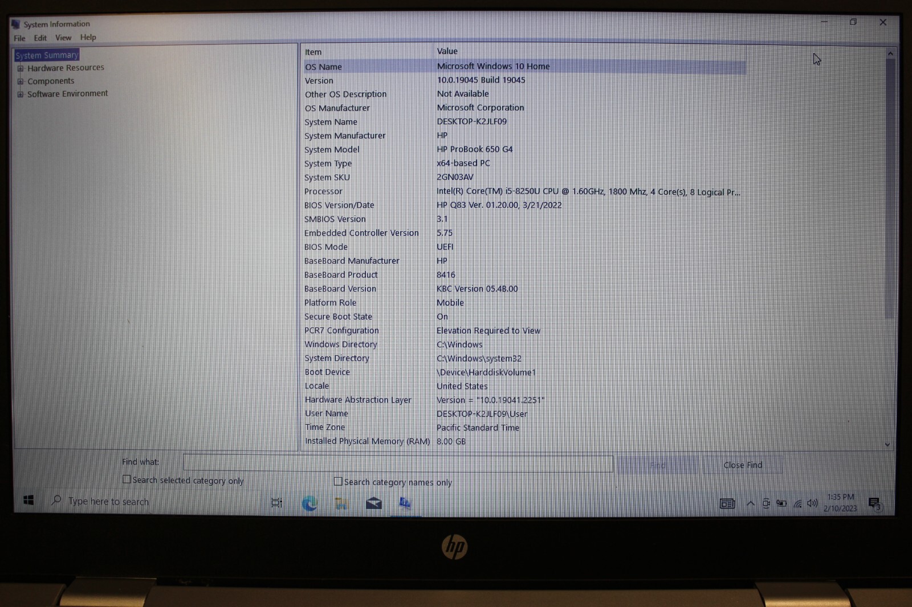This screenshot has width=912, height=607.
Task: Expand the Components tree node
Action: click(21, 81)
